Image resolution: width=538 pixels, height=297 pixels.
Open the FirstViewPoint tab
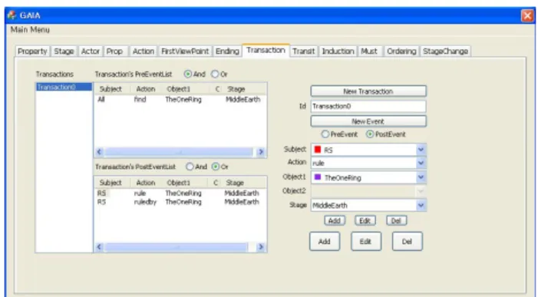tap(185, 51)
